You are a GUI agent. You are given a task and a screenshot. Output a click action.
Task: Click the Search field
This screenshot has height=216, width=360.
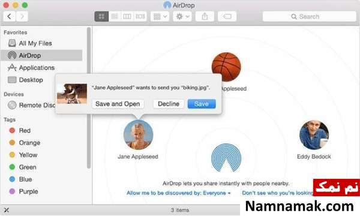tap(309, 17)
